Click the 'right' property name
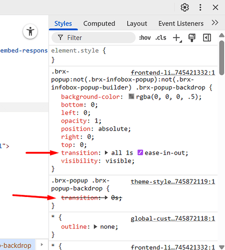This screenshot has height=250, width=225. (70, 137)
